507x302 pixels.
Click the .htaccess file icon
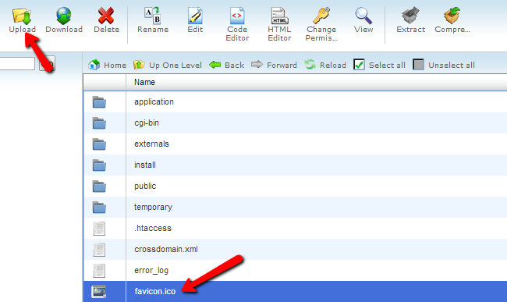click(99, 229)
